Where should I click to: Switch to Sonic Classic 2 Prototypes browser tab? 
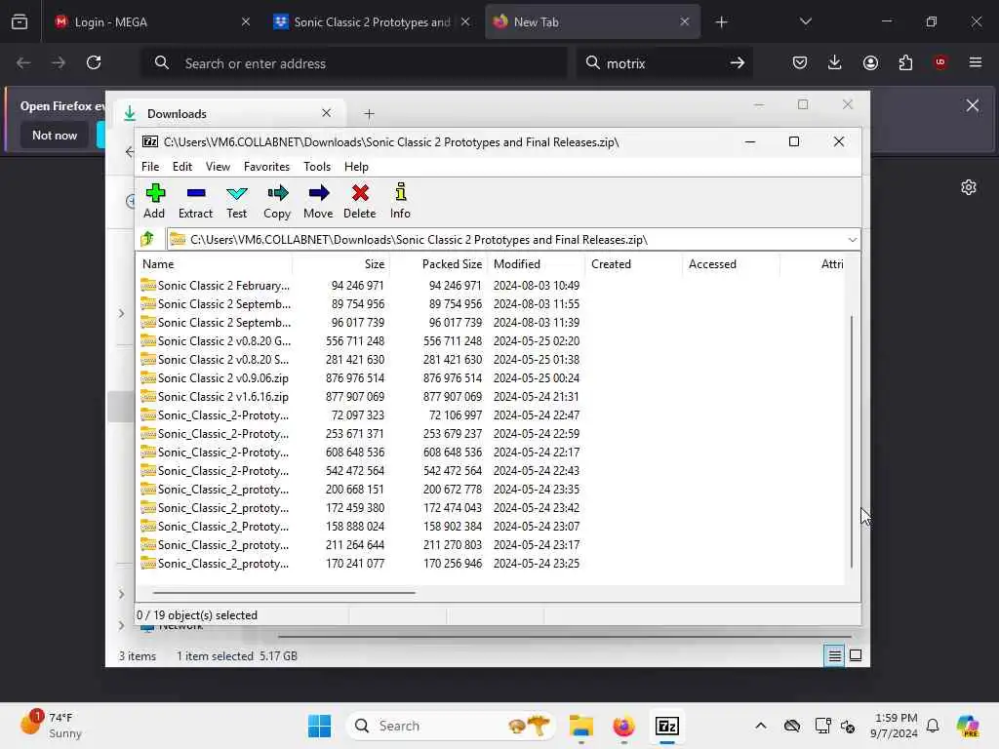pos(372,21)
